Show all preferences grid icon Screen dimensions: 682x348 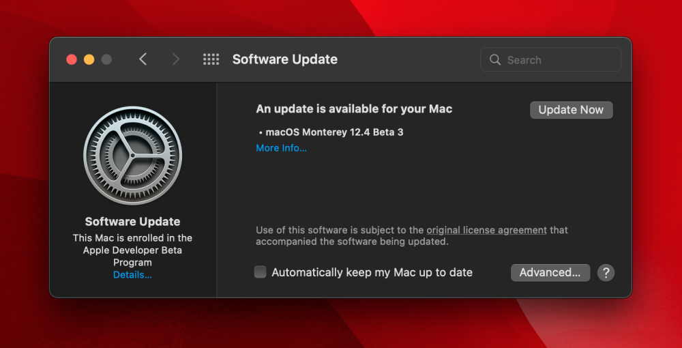pos(211,59)
